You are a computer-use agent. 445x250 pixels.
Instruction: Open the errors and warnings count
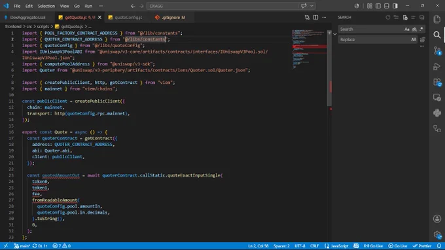pos(62,245)
